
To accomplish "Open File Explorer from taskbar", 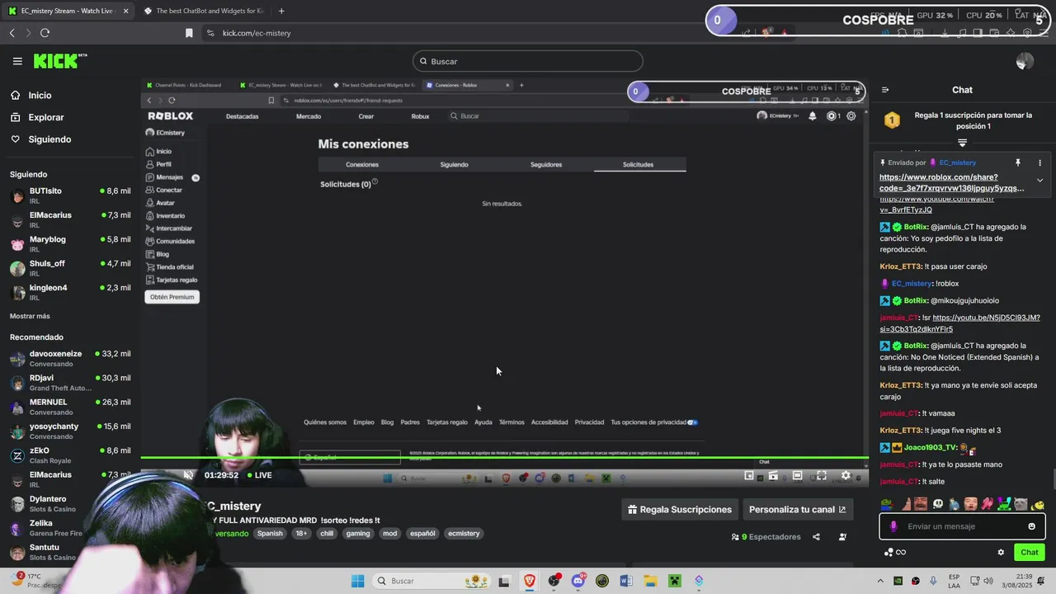I will pos(650,581).
